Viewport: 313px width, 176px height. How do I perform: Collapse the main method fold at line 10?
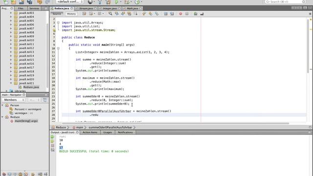tap(58, 48)
